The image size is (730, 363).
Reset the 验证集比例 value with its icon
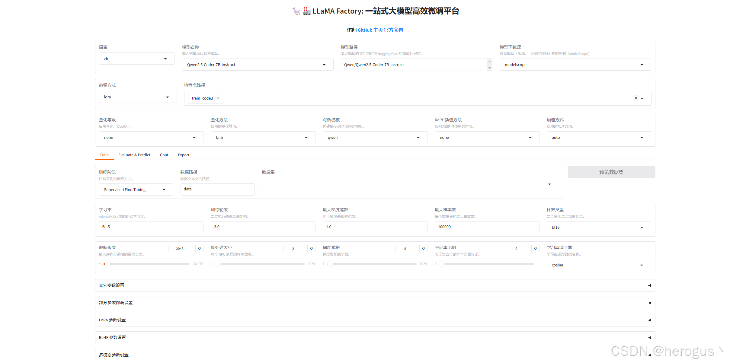535,248
